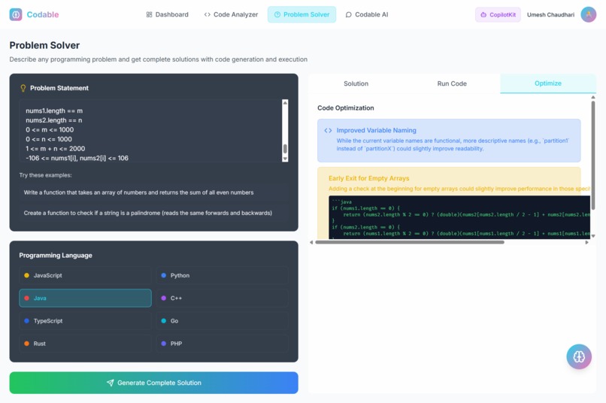This screenshot has width=606, height=403.
Task: Click Generate Complete Solution button
Action: pos(154,383)
